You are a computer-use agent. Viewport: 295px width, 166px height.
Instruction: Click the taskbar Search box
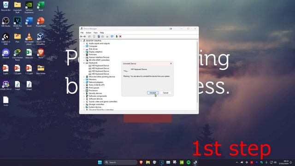click(x=121, y=162)
